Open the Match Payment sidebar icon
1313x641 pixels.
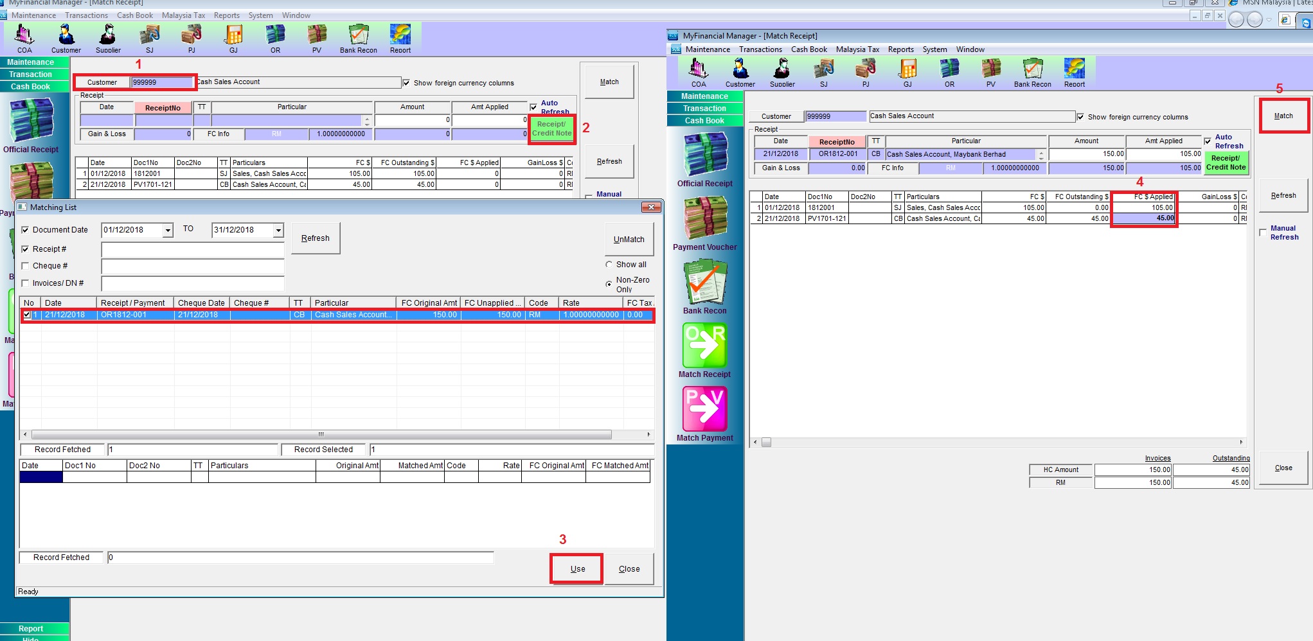(704, 414)
